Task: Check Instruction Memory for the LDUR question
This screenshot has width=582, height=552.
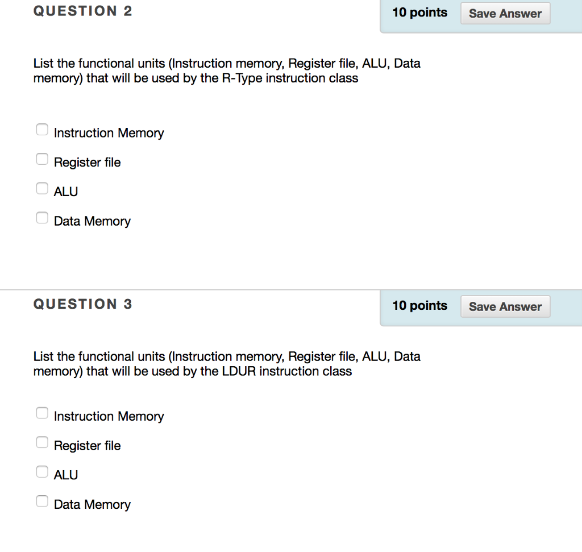Action: pos(42,413)
